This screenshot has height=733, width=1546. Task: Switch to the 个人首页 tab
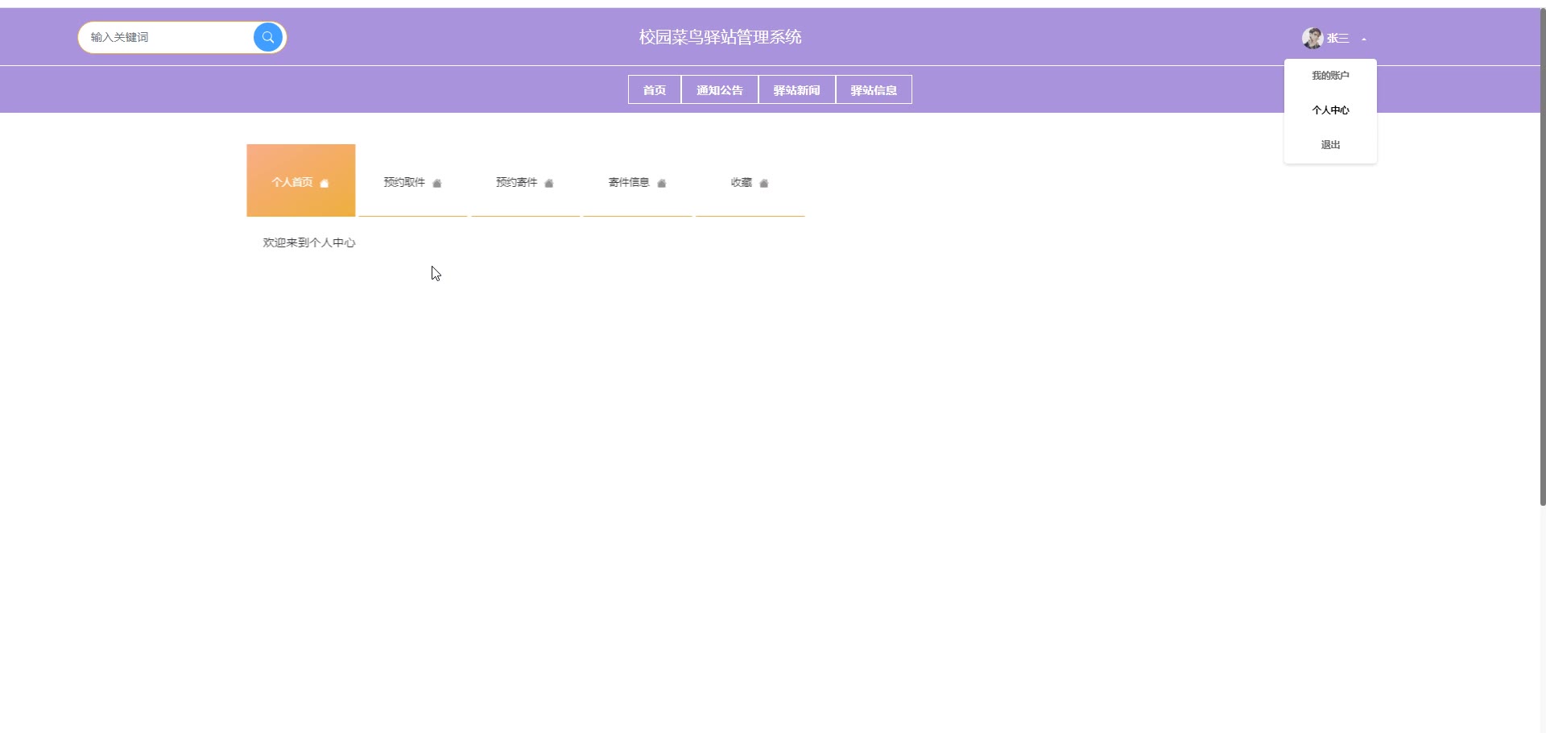point(301,180)
